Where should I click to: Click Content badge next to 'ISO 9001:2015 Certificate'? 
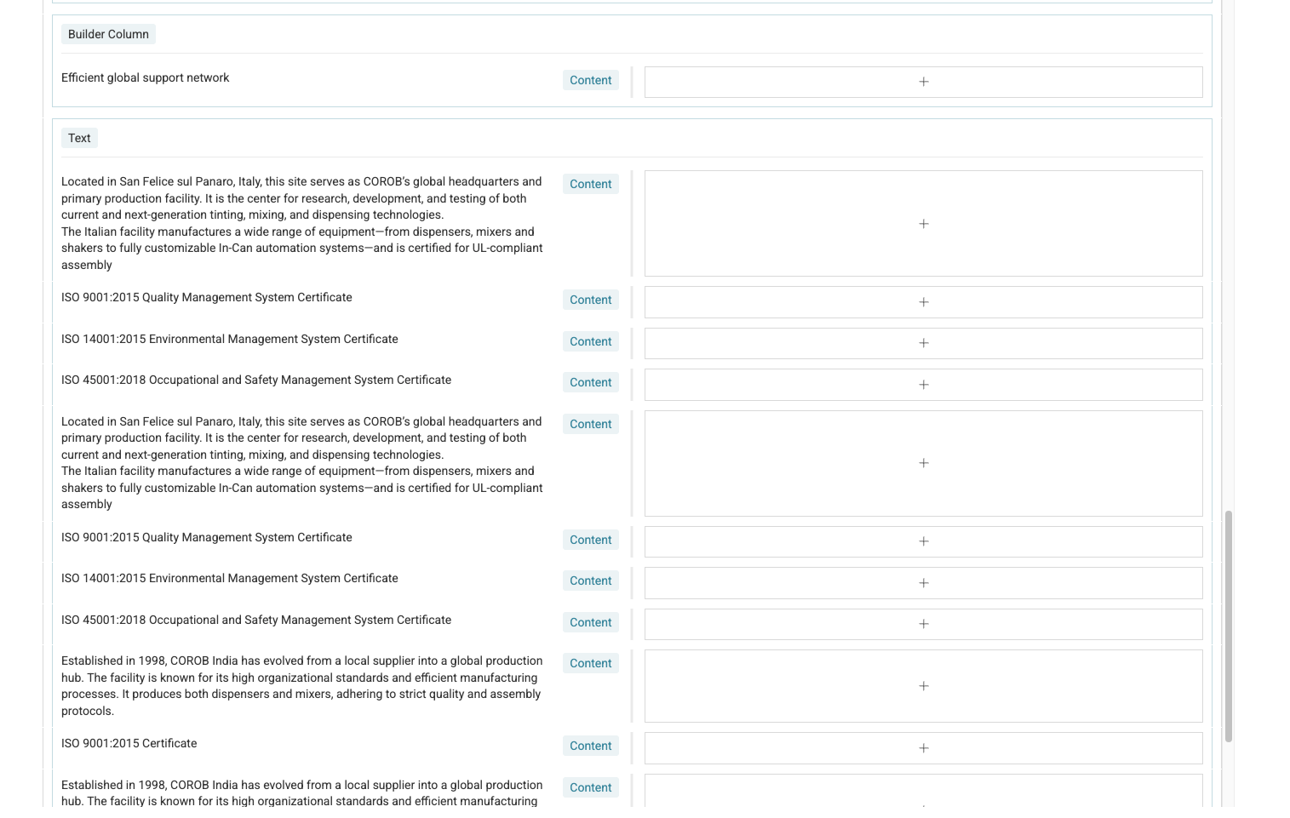[590, 746]
